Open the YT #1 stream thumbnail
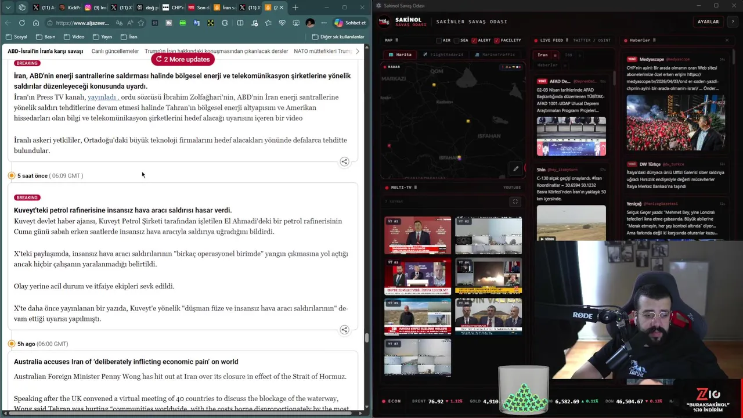 tap(417, 235)
